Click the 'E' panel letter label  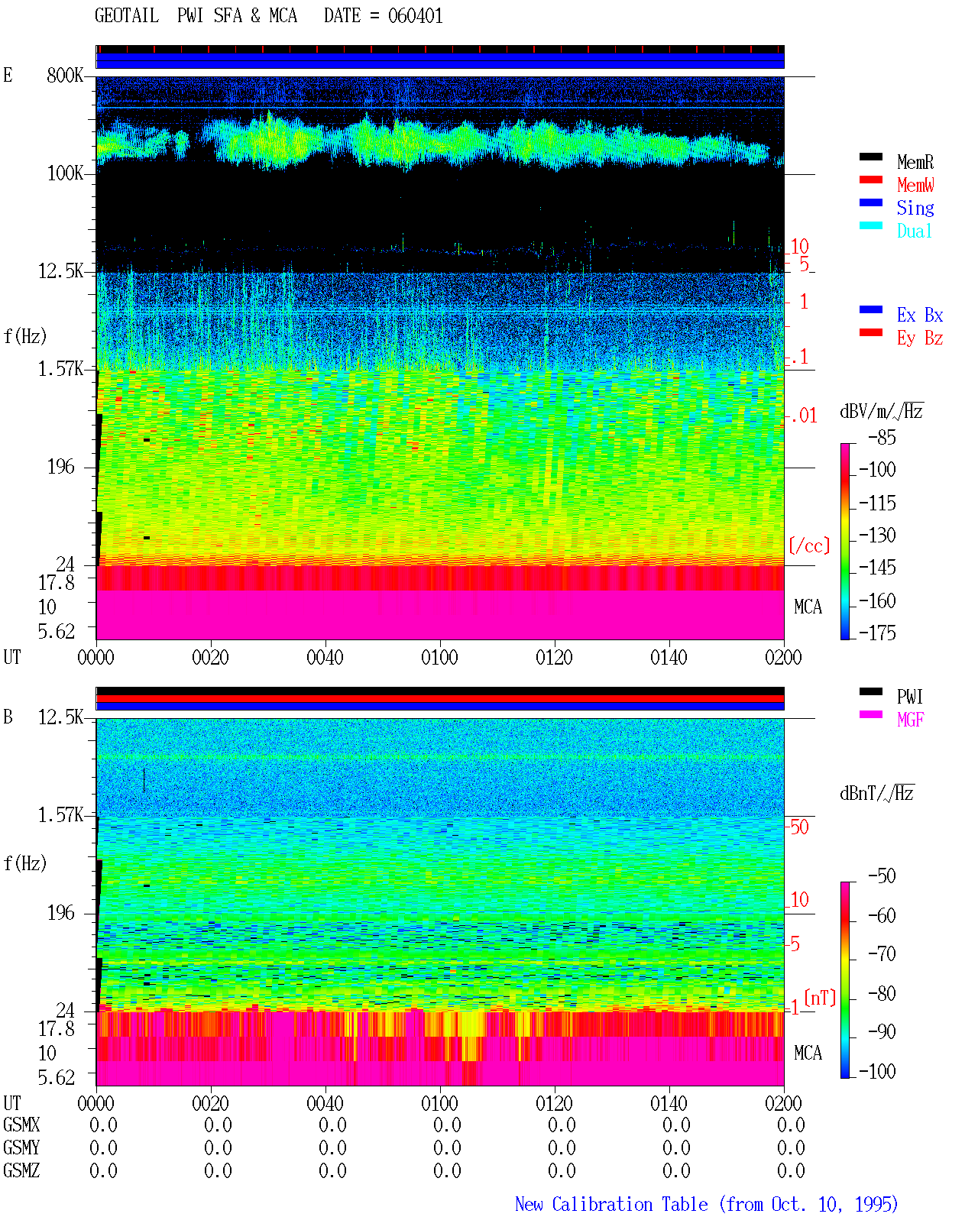tap(8, 76)
